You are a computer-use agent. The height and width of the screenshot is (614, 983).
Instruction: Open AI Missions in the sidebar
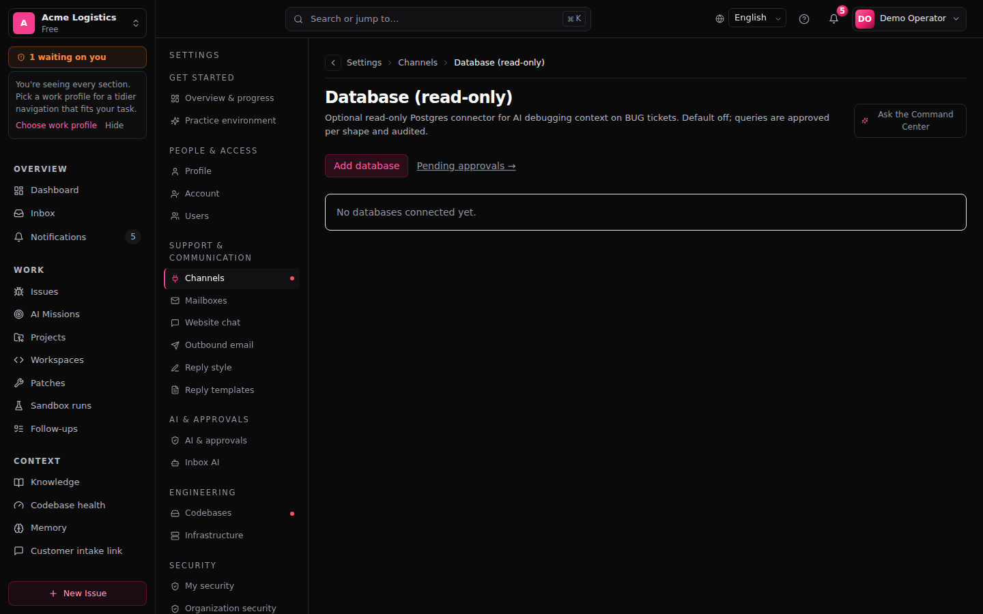tap(77, 315)
